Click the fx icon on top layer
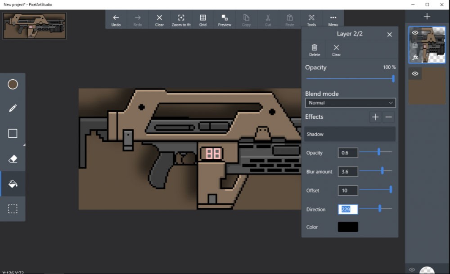Image resolution: width=450 pixels, height=274 pixels. tap(415, 58)
